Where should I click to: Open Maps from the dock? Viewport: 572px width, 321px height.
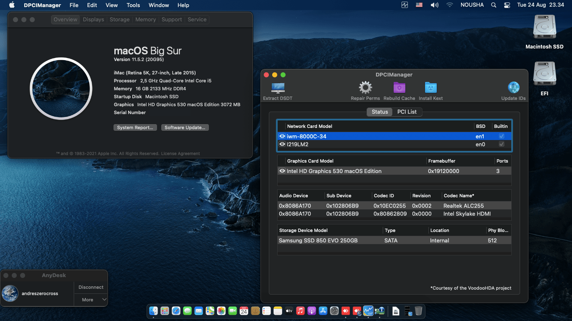click(210, 311)
